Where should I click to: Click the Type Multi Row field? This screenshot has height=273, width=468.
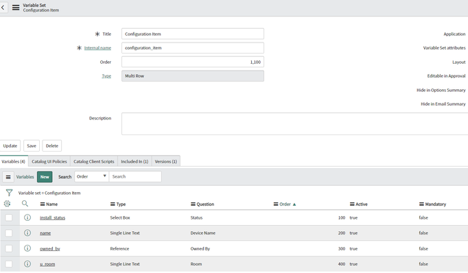(193, 76)
